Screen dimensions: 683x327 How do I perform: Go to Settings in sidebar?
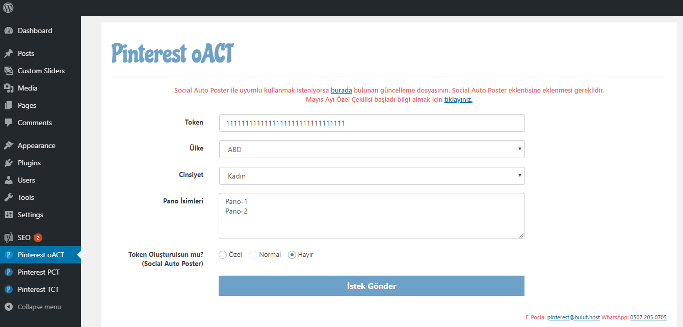pyautogui.click(x=40, y=215)
